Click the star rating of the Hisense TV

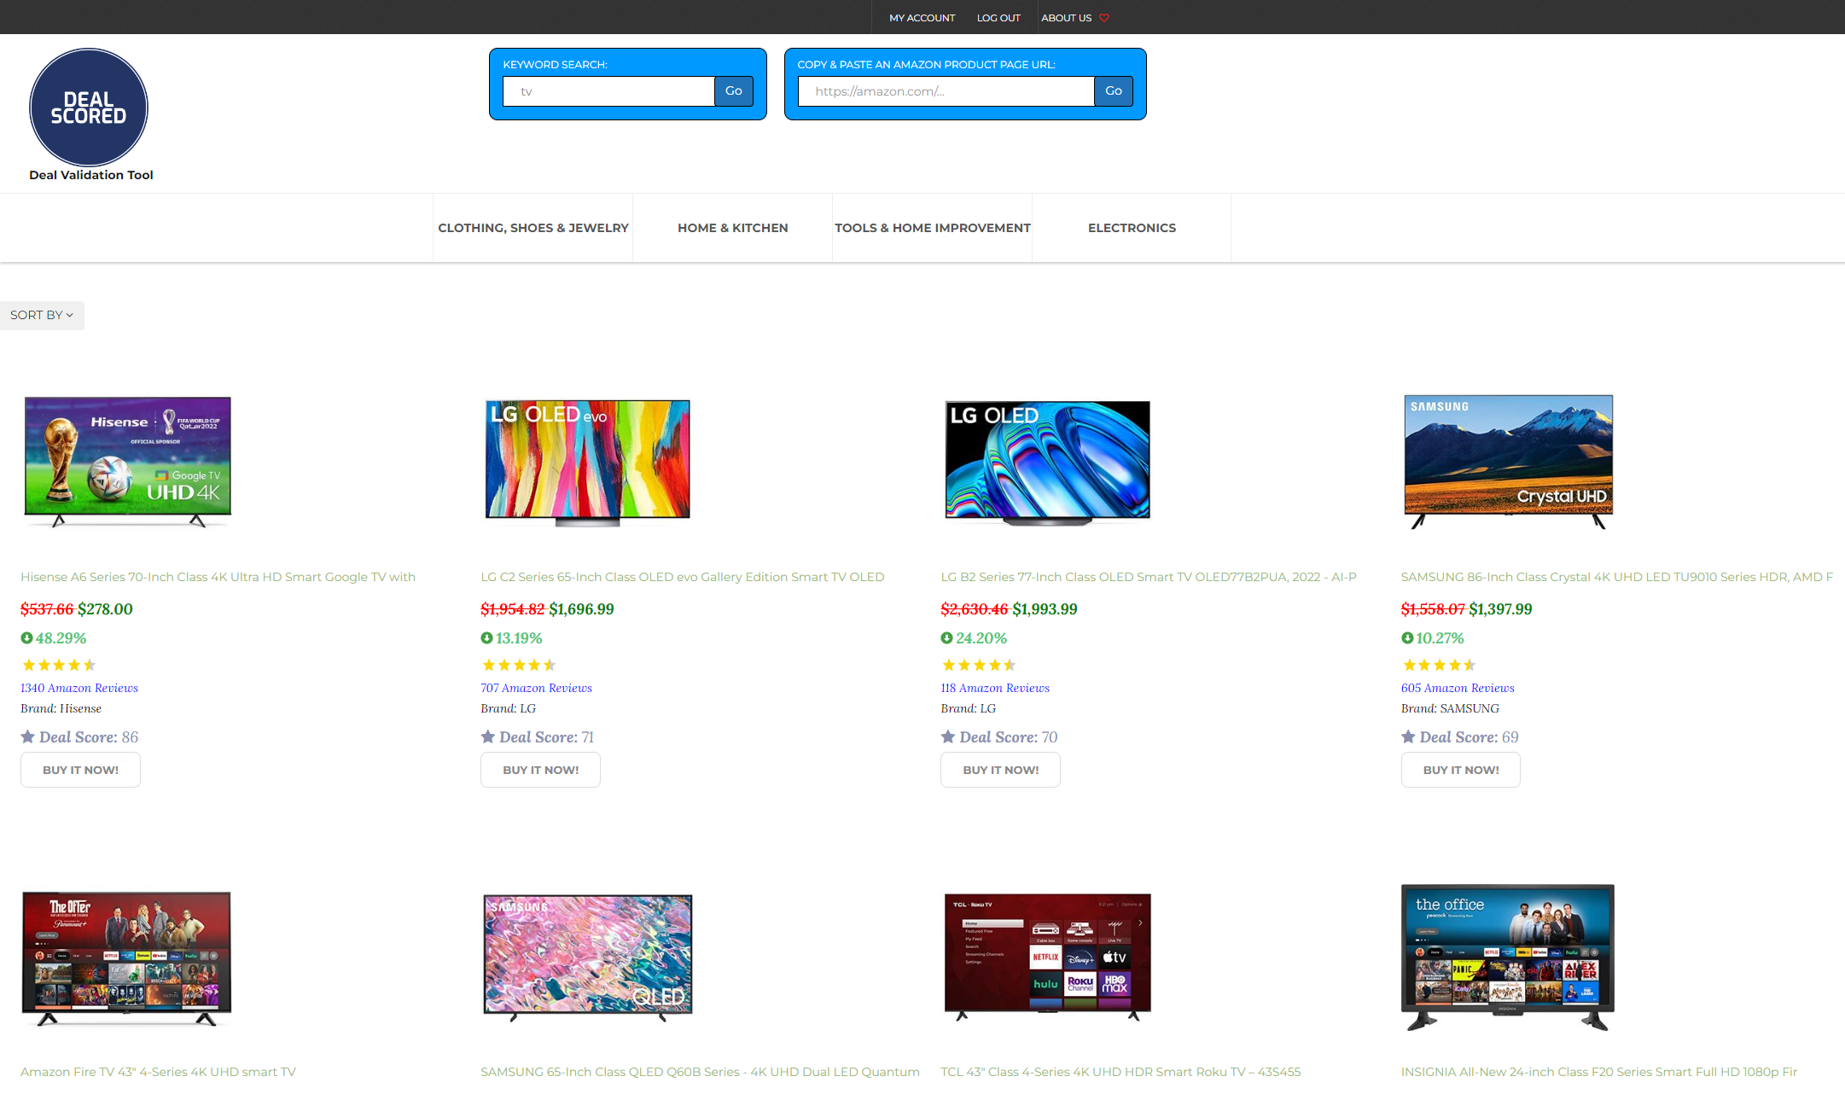click(x=59, y=665)
